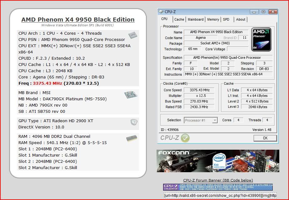Click the Level 2 cache value 4 x 512 KBytes
The image size is (289, 200).
click(257, 101)
